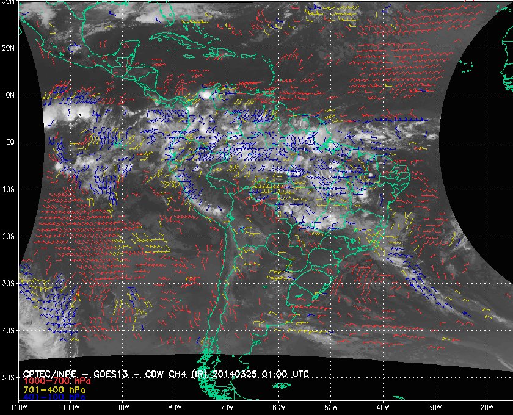Click the 50W longitude label
Viewport: 513px width, 415px height.
click(331, 408)
